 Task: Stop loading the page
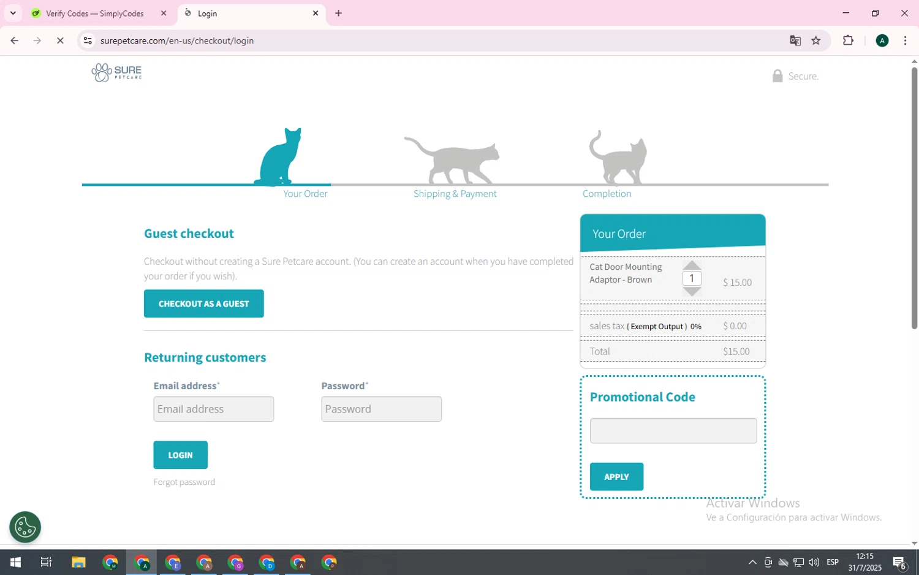tap(60, 40)
